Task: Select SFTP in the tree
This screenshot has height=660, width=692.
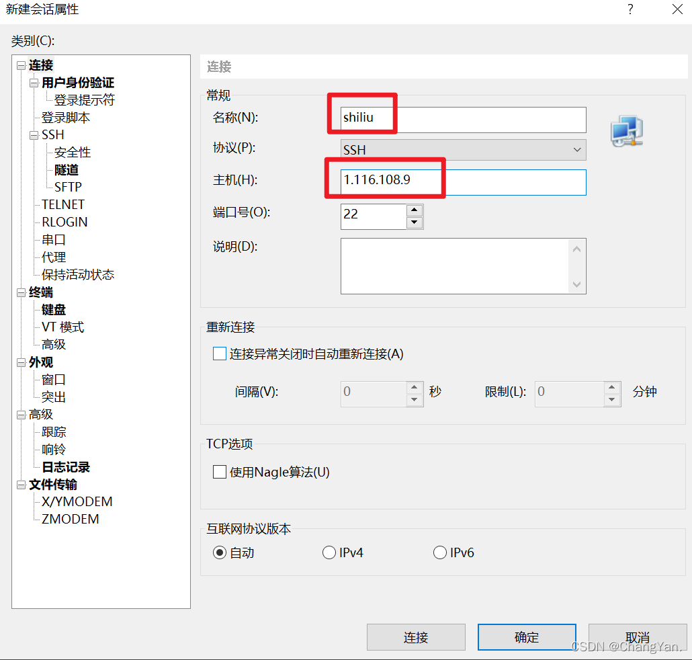Action: [68, 188]
